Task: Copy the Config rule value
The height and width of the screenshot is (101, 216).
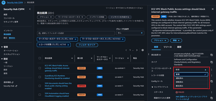Action: (212, 81)
